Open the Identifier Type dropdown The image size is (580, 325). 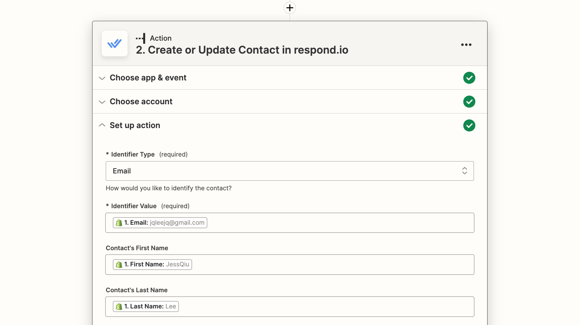click(x=464, y=171)
